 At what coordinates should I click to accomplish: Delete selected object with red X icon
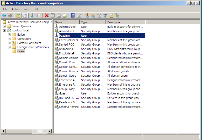pos(46,16)
